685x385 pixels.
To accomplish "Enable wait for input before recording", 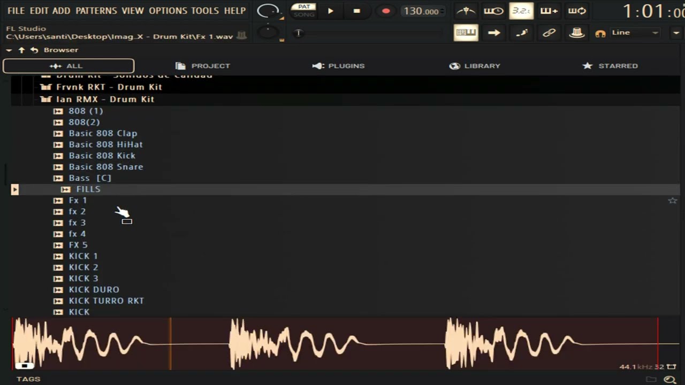I will pyautogui.click(x=493, y=11).
